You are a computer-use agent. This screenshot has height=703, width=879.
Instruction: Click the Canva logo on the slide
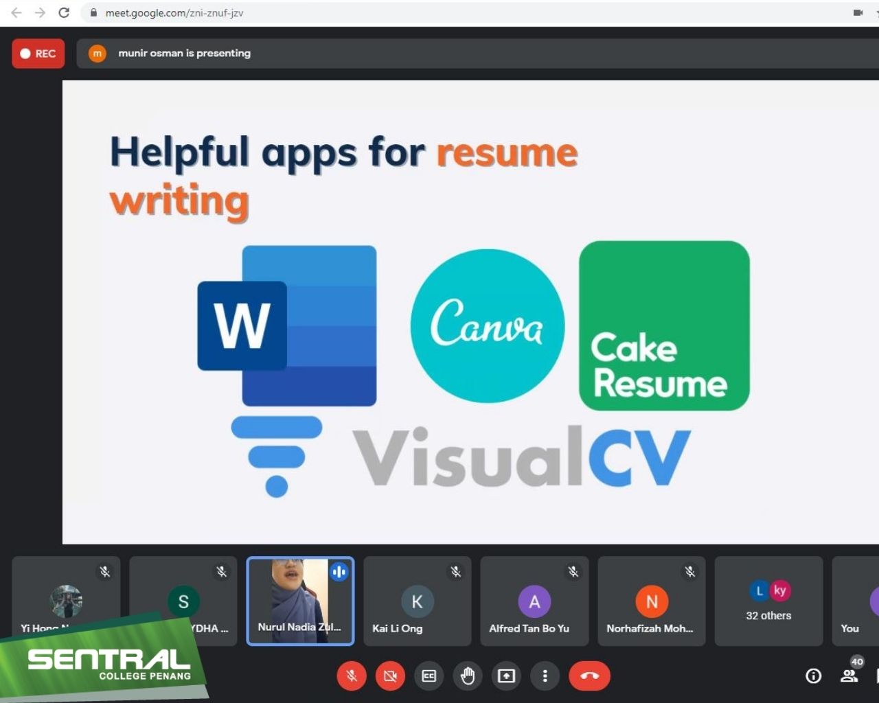click(x=488, y=325)
